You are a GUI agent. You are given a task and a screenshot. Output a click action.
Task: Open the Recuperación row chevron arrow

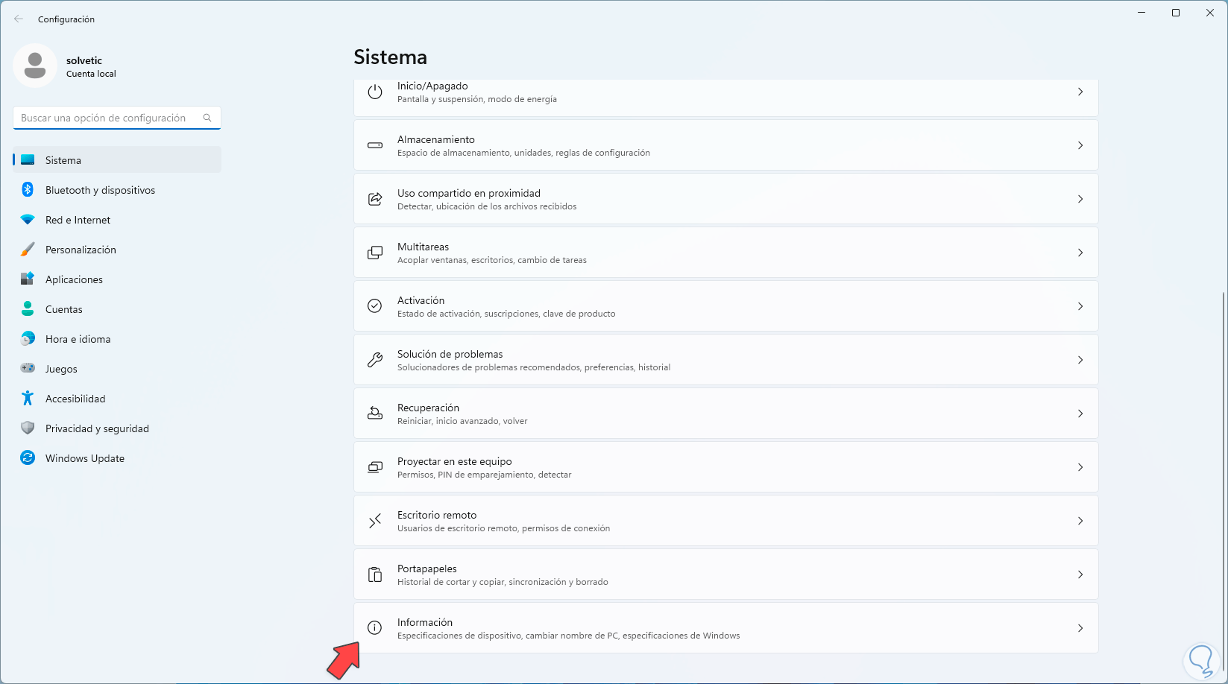1080,414
